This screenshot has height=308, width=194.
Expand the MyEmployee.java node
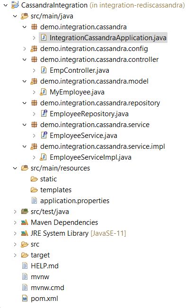34,92
